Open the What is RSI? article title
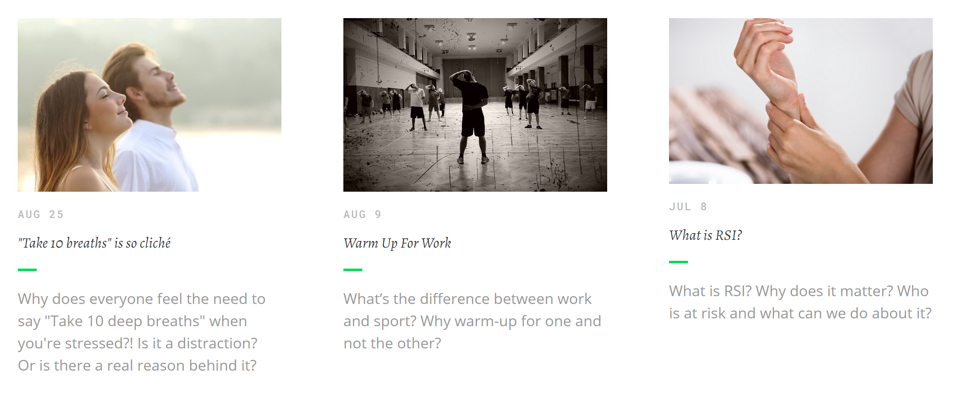Image resolution: width=953 pixels, height=399 pixels. coord(706,235)
